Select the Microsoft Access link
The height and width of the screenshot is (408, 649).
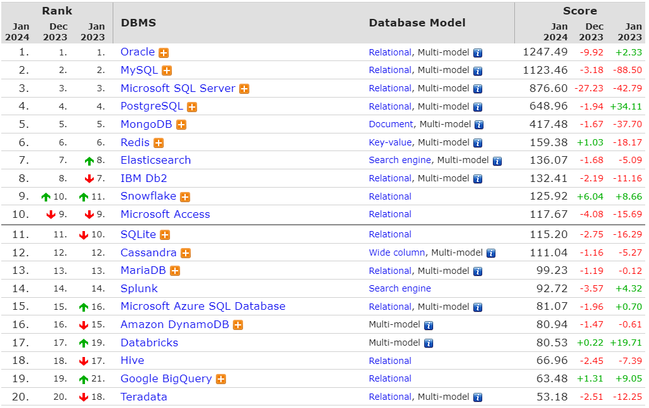[165, 214]
